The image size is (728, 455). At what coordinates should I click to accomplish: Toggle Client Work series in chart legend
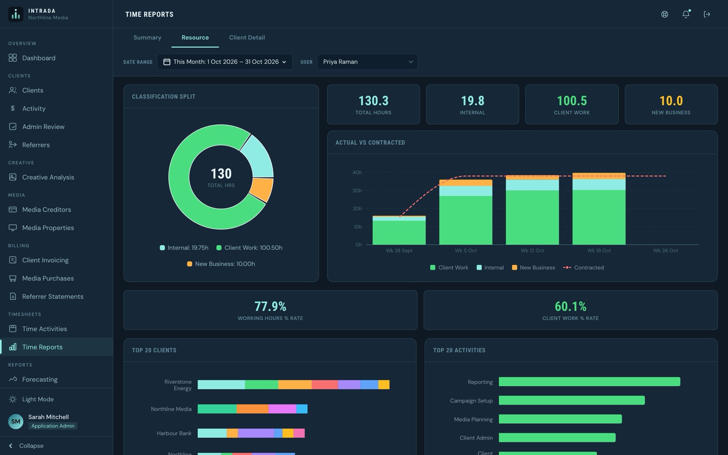(x=449, y=268)
